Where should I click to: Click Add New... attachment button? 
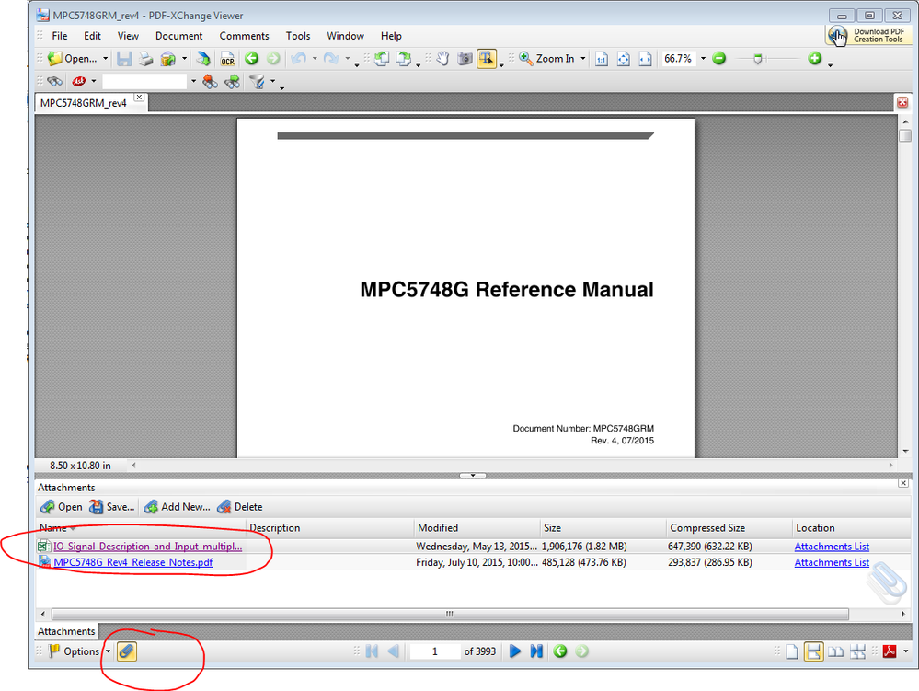tap(177, 507)
